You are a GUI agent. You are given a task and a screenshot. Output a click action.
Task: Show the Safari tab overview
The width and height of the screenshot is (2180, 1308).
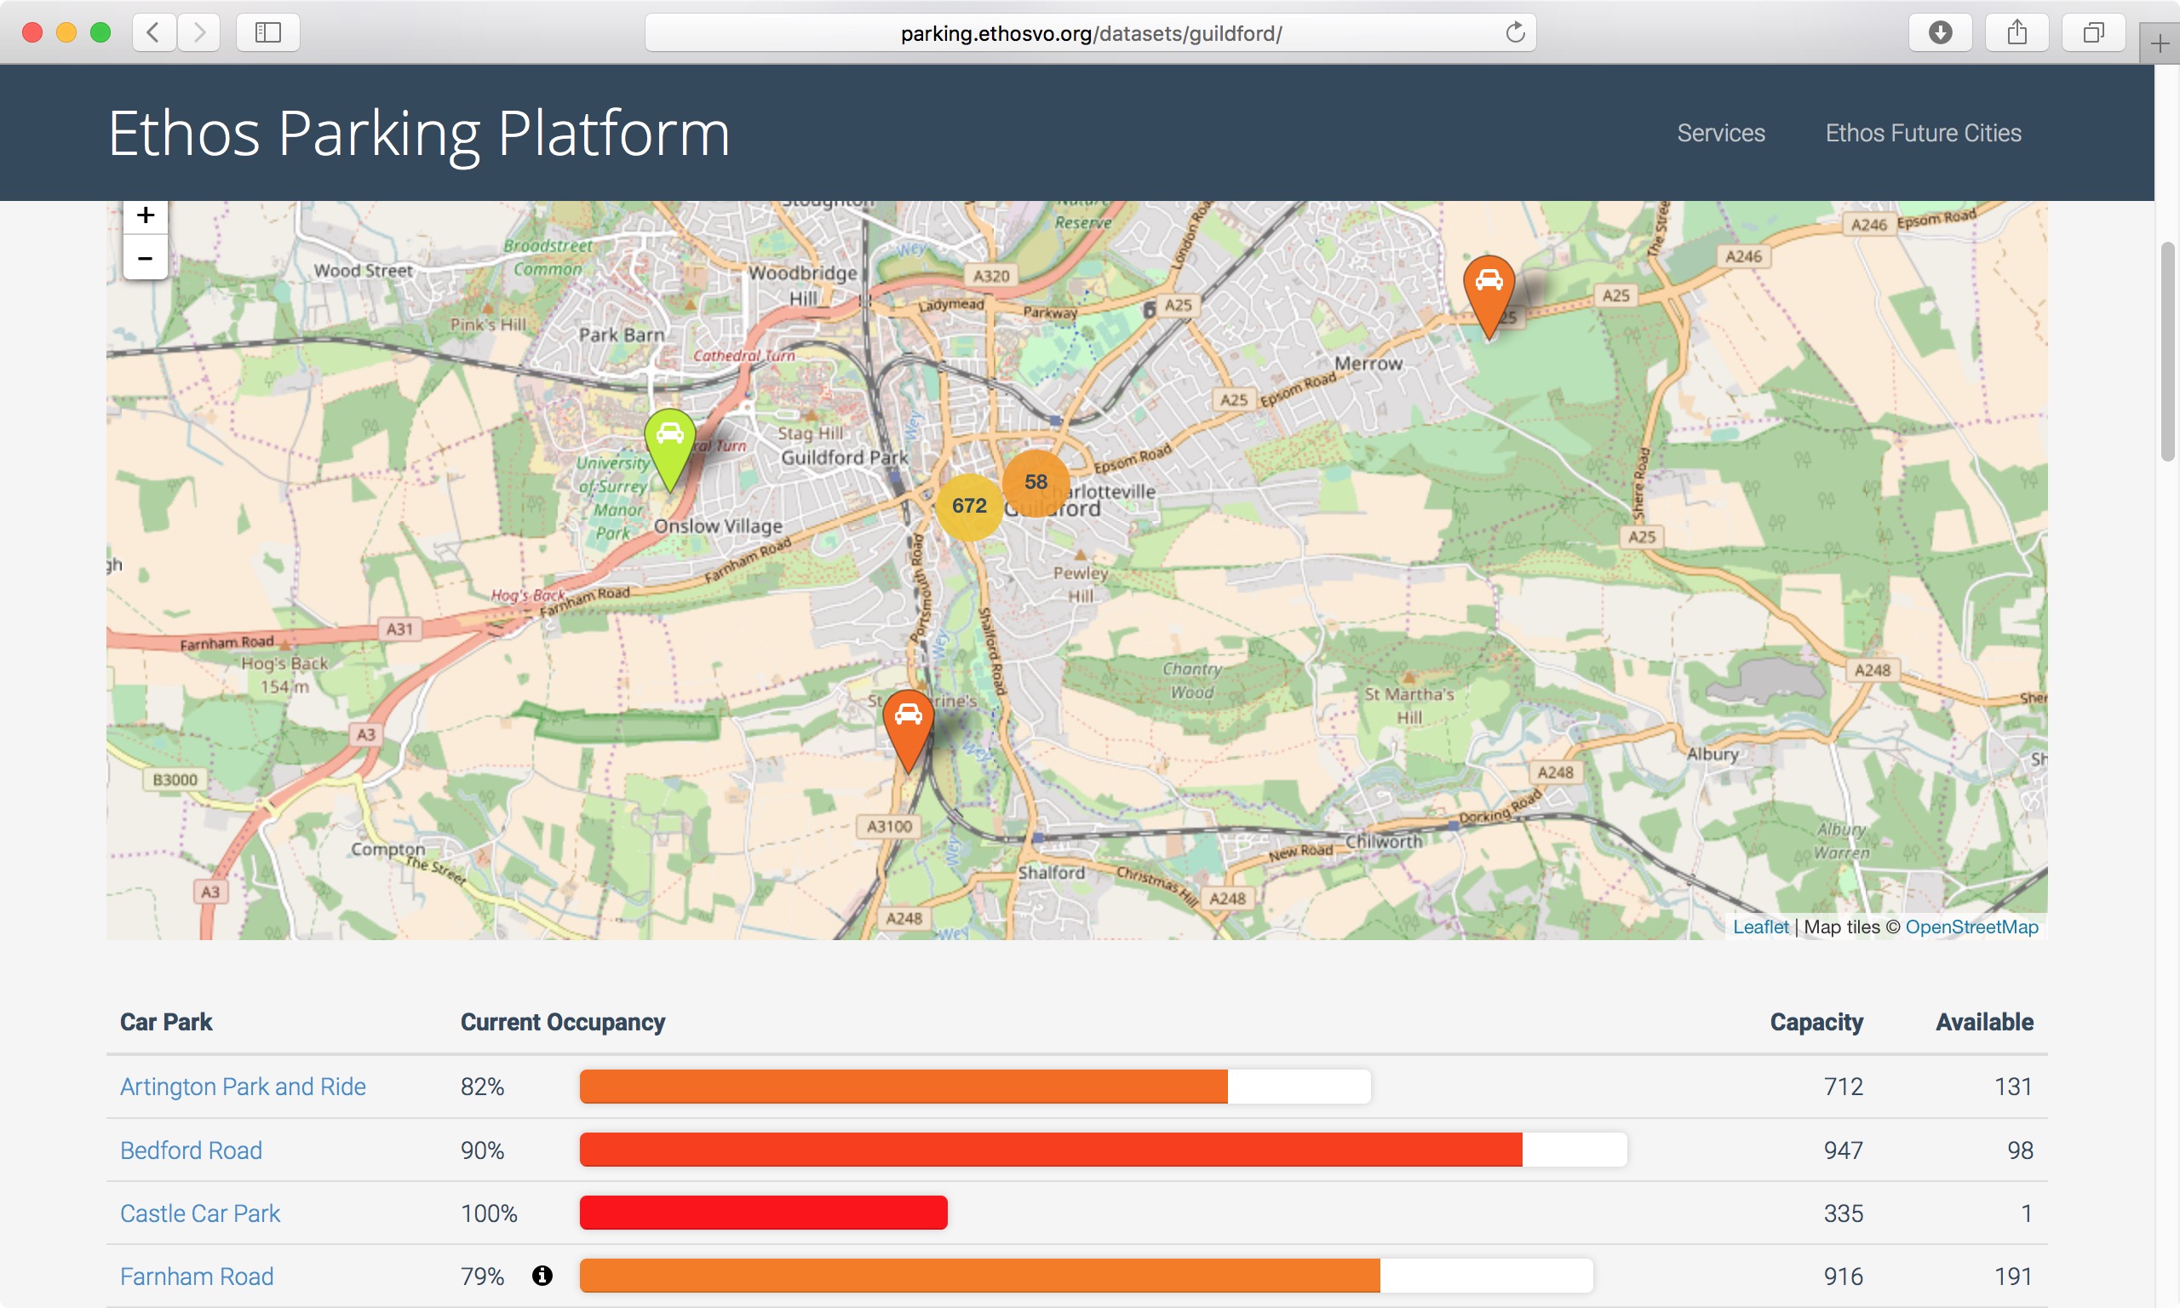tap(2093, 32)
